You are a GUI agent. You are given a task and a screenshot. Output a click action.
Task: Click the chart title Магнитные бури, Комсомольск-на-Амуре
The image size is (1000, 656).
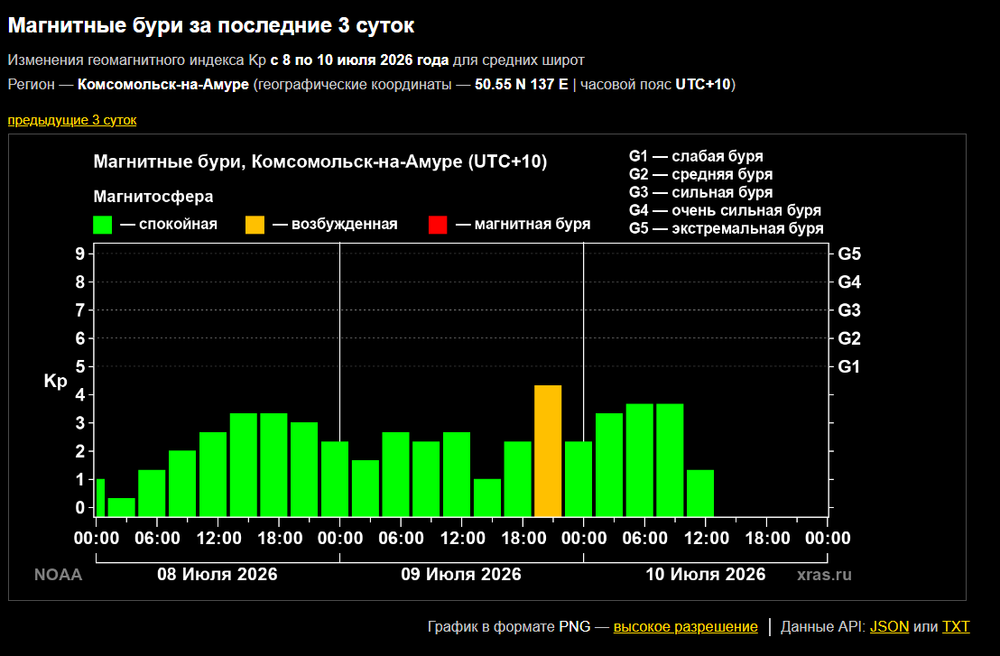click(320, 162)
